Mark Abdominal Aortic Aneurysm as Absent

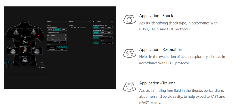pyautogui.click(x=96, y=27)
